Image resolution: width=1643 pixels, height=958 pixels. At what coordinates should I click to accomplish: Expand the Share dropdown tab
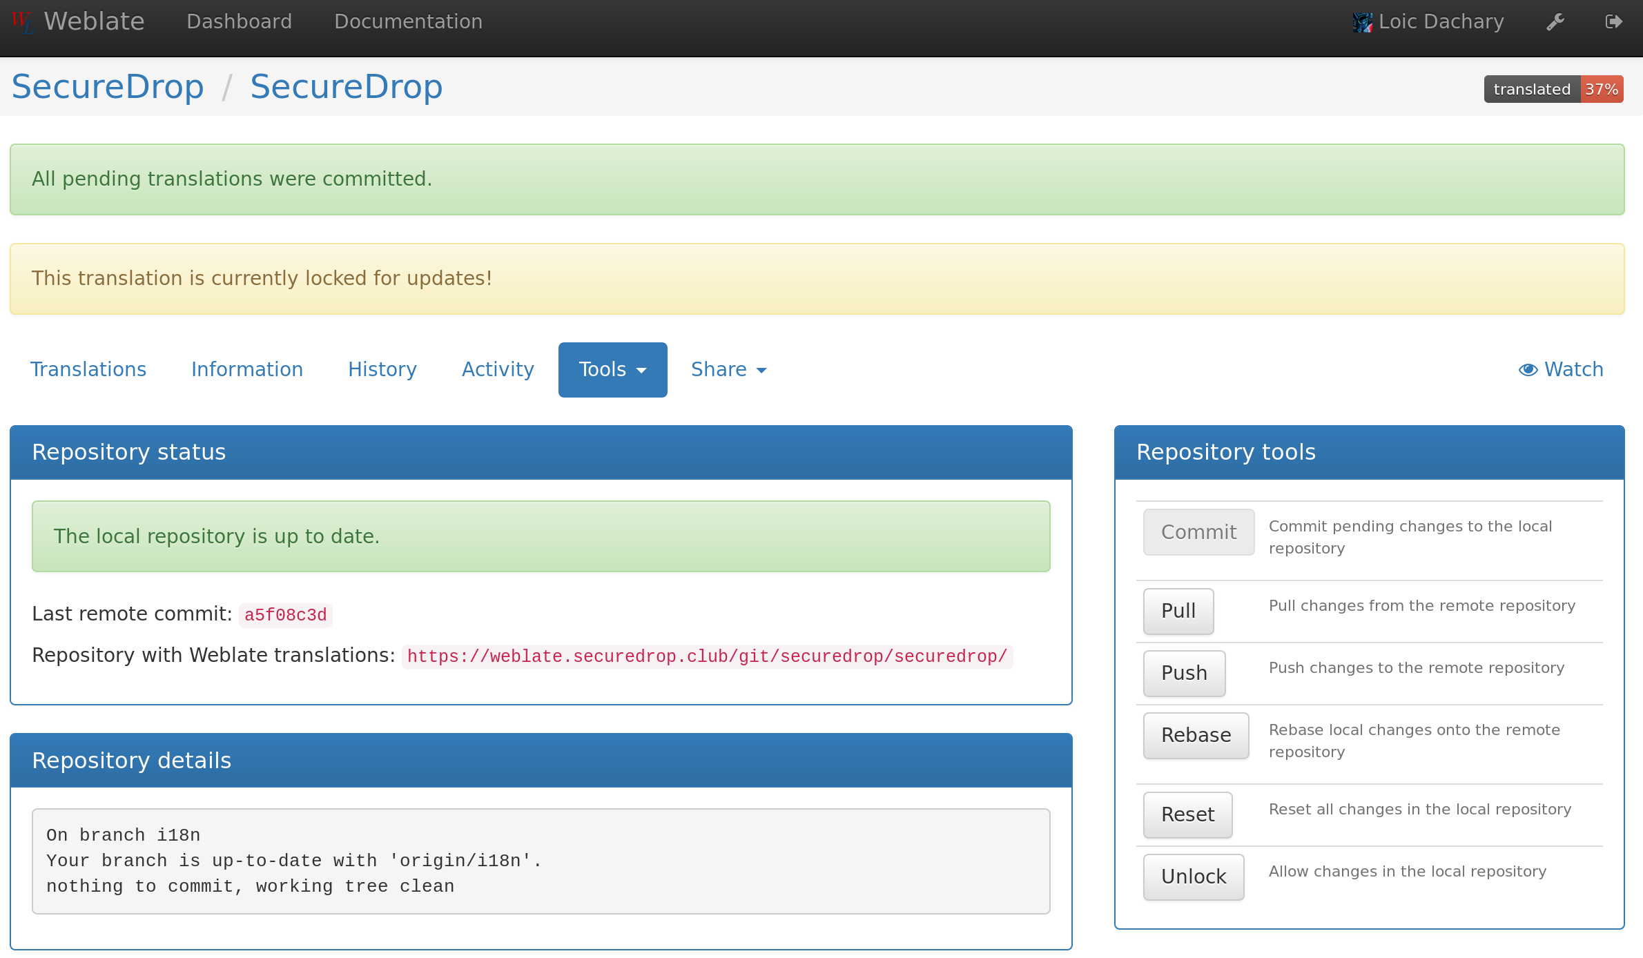[x=728, y=370]
